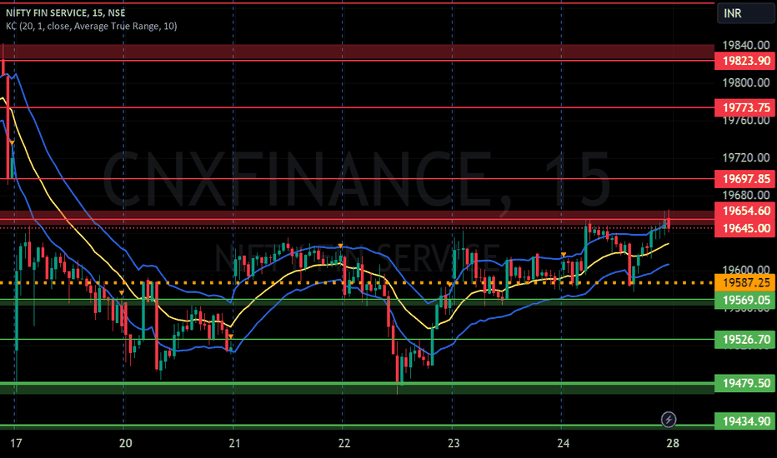Viewport: 777px width, 458px height.
Task: Click the green 19526.70 price label
Action: [744, 340]
